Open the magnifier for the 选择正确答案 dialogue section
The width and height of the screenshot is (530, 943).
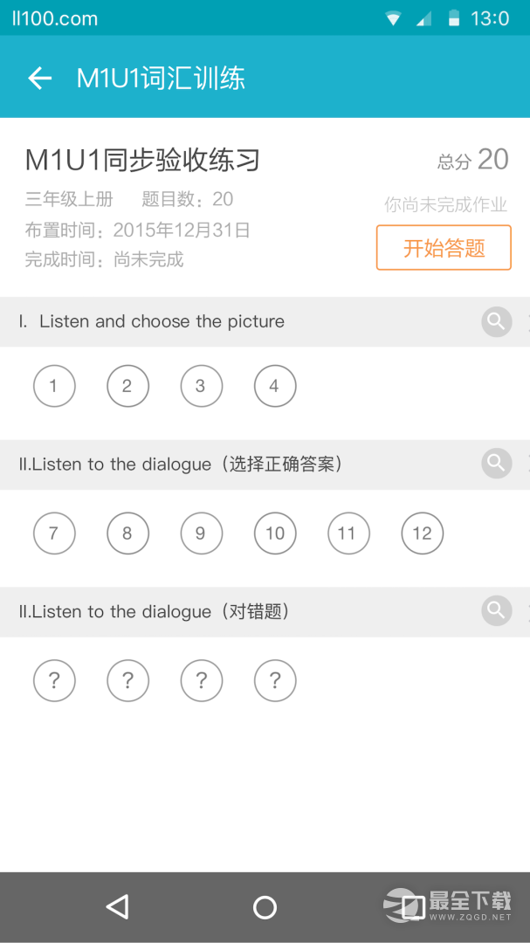pos(496,464)
